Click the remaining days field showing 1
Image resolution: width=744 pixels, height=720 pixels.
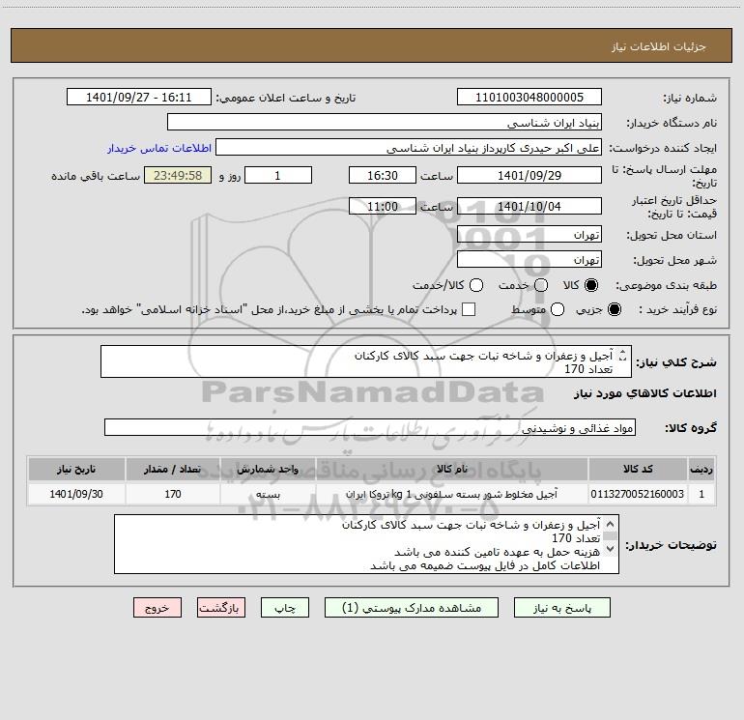click(278, 175)
